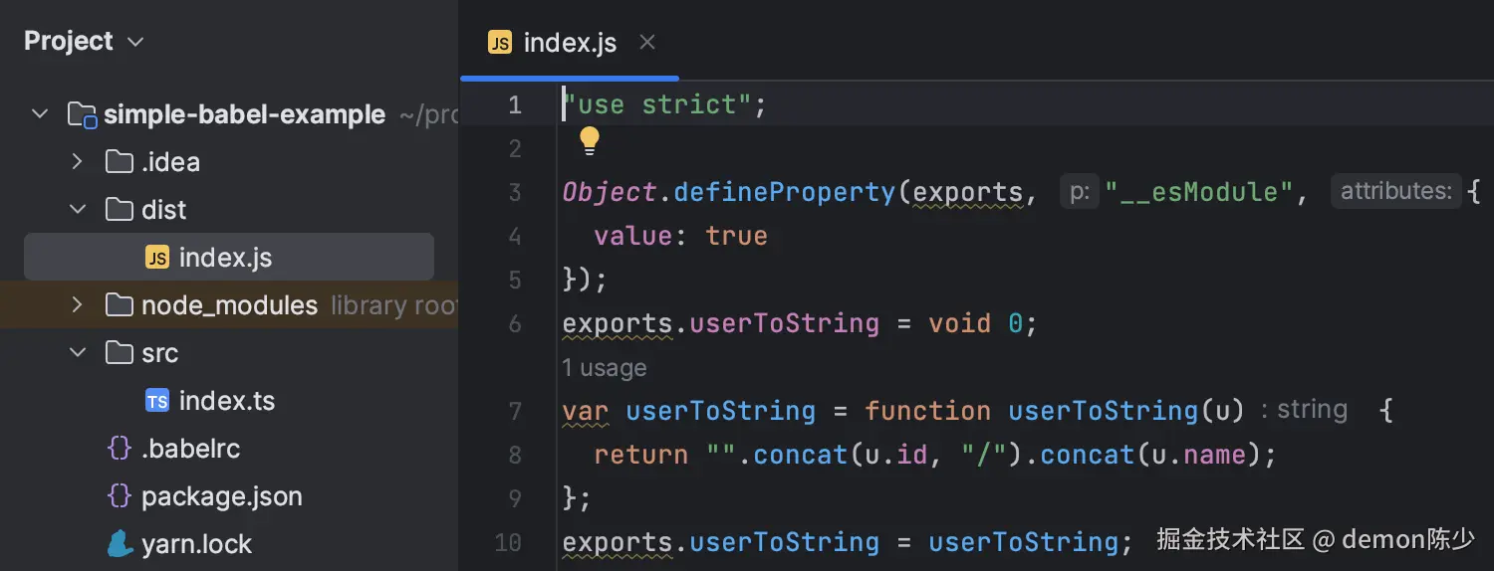This screenshot has width=1494, height=571.
Task: Click the .idea folder icon
Action: coord(120,161)
